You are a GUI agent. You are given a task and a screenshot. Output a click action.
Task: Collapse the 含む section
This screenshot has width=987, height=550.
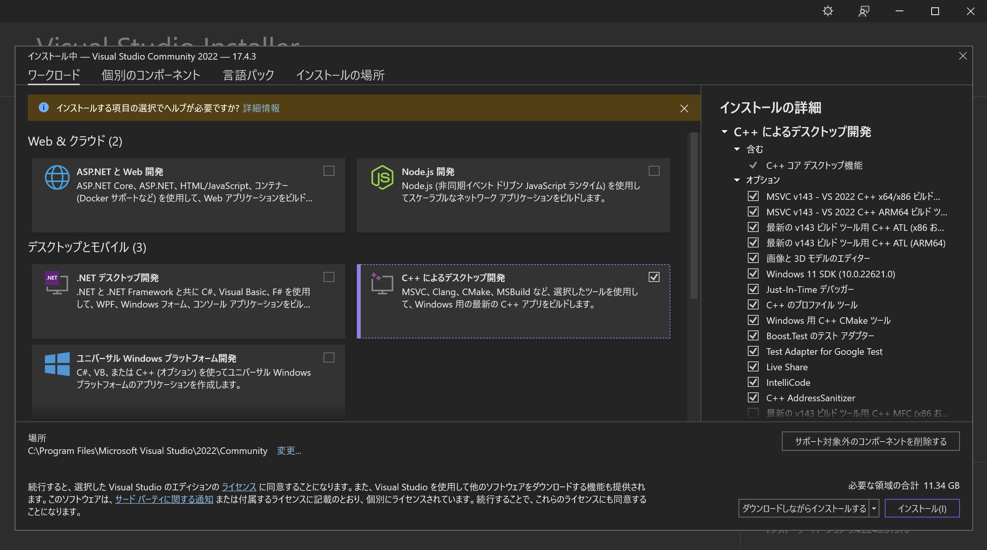pyautogui.click(x=737, y=149)
